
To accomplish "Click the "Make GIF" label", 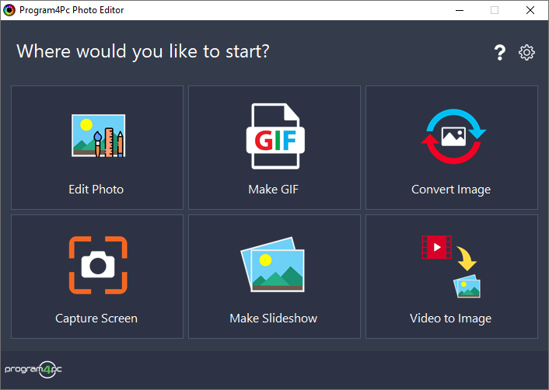I will click(x=273, y=190).
